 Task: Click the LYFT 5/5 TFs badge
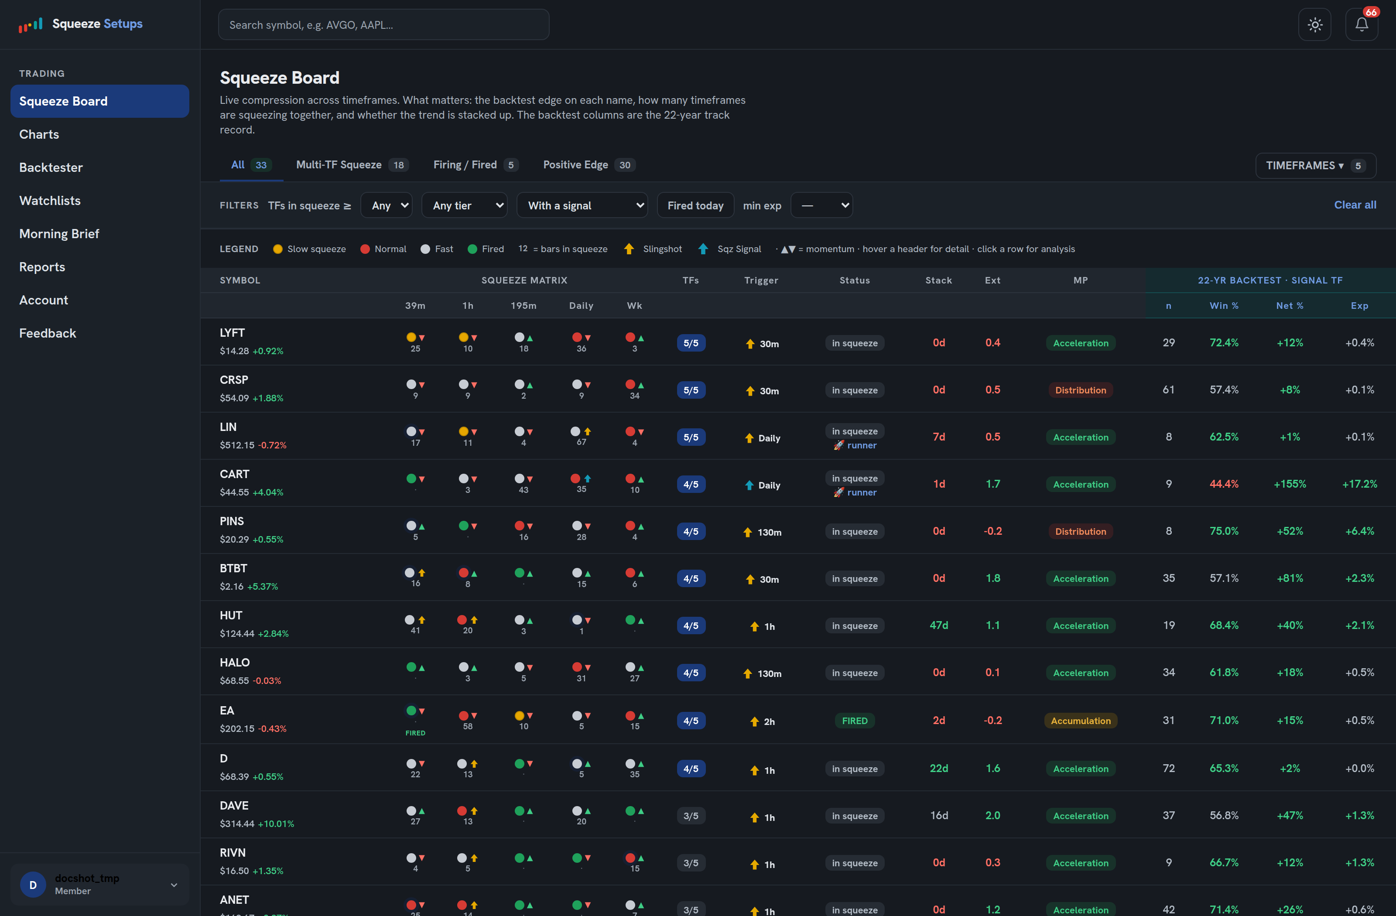(691, 343)
